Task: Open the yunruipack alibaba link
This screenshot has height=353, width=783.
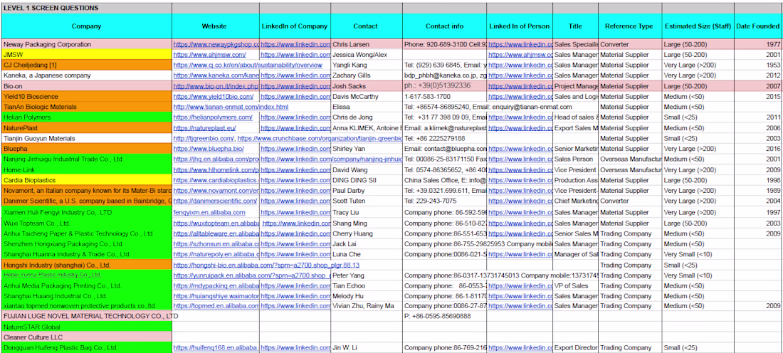Action: 252,275
